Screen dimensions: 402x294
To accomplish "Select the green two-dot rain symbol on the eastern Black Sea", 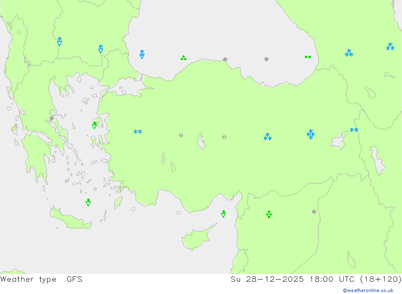I will pos(308,57).
